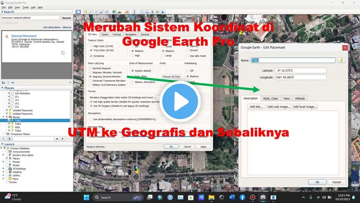Collapse the Primary Database tree node
Image resolution: width=360 pixels, height=203 pixels.
[x=1, y=148]
